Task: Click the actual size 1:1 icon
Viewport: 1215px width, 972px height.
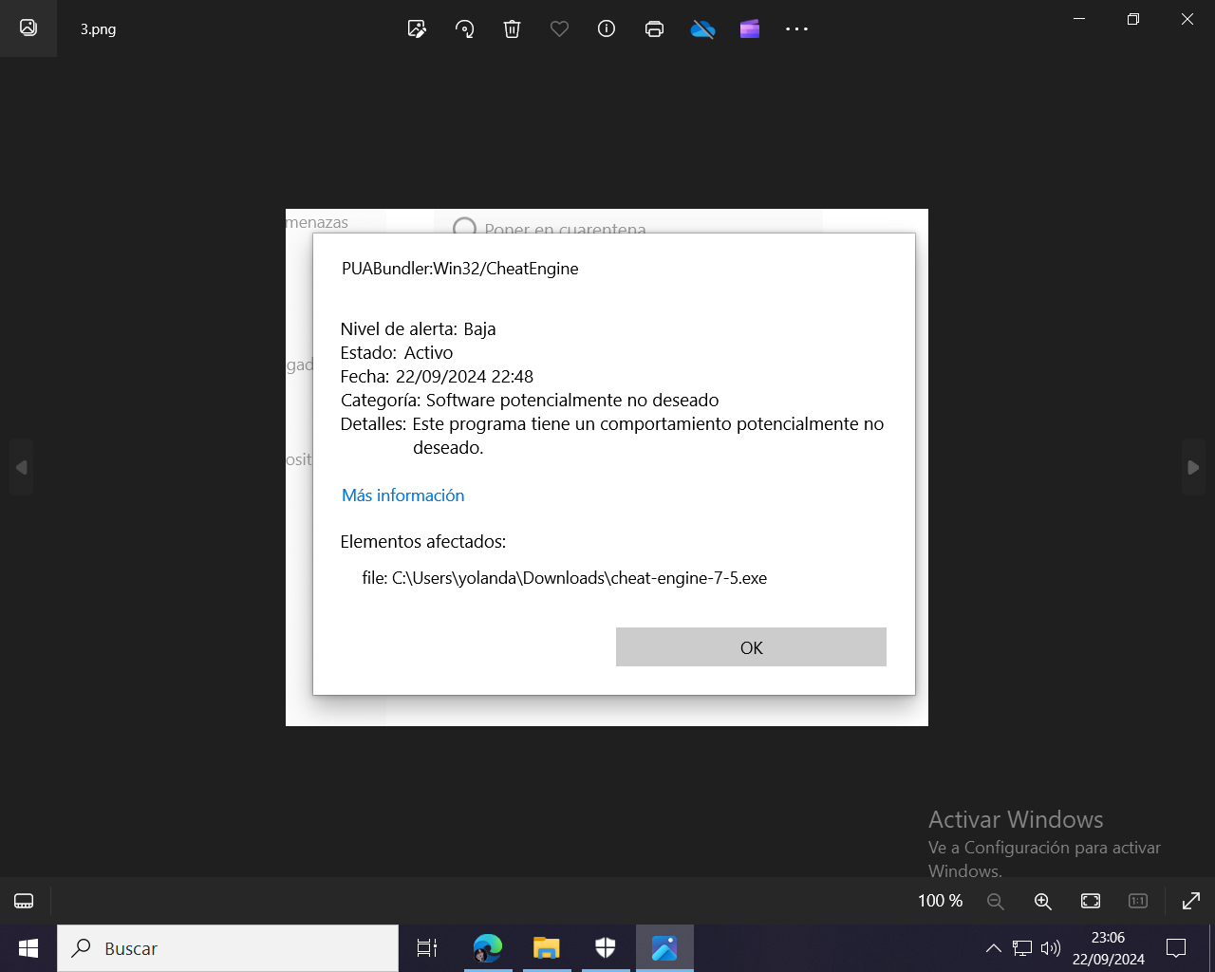Action: [1138, 901]
